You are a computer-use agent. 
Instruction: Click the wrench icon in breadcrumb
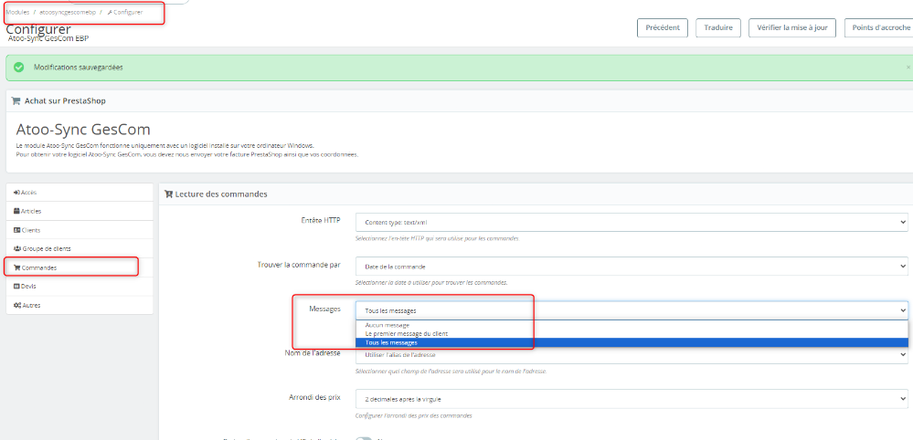click(111, 12)
